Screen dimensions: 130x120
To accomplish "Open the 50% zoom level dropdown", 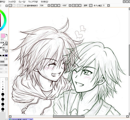I will point(49,6).
